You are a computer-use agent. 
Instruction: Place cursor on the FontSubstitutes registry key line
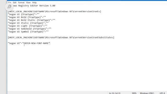pyautogui.click(x=61, y=38)
